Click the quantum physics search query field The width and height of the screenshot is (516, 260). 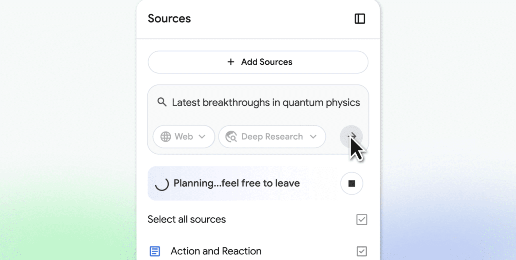[266, 102]
